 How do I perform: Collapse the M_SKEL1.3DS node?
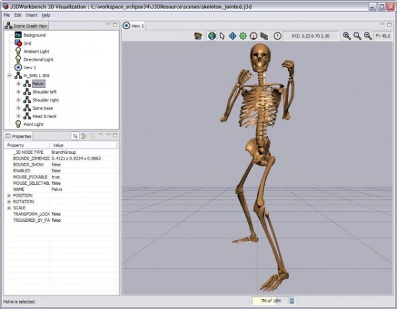tap(9, 76)
